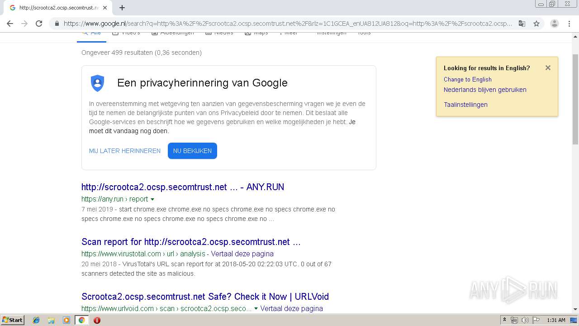The image size is (579, 326).
Task: Open the Windows Start menu
Action: (12, 320)
